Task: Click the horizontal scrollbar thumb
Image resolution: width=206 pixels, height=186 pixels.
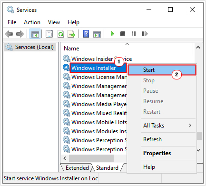Action: [91, 158]
